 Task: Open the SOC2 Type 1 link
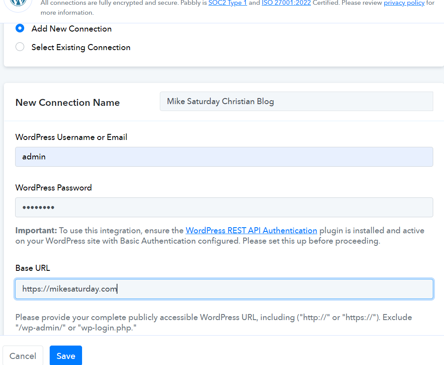(228, 3)
